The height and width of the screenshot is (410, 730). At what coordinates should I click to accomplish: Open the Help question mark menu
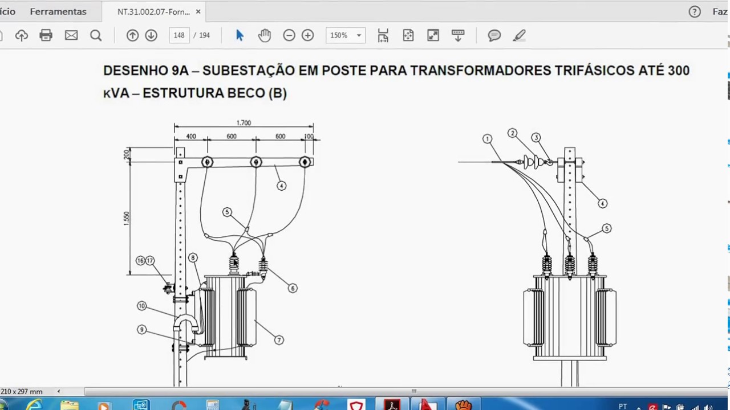pos(695,11)
